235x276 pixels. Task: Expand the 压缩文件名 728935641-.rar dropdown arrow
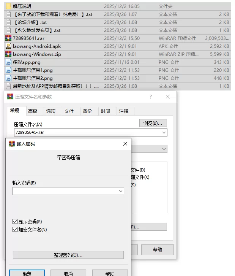click(164, 133)
